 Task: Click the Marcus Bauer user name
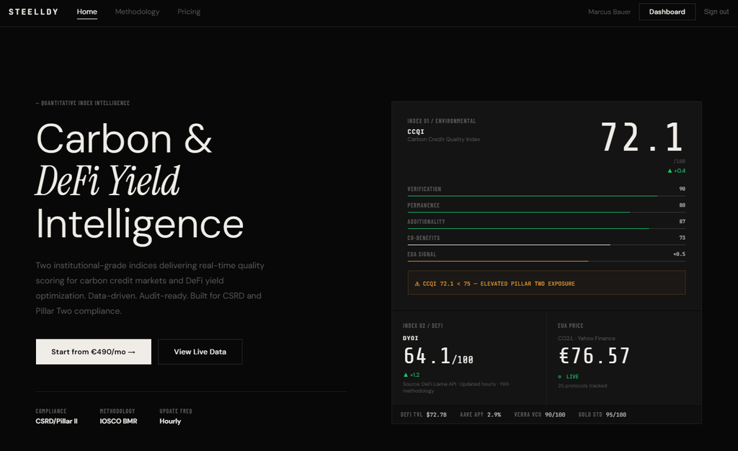609,12
